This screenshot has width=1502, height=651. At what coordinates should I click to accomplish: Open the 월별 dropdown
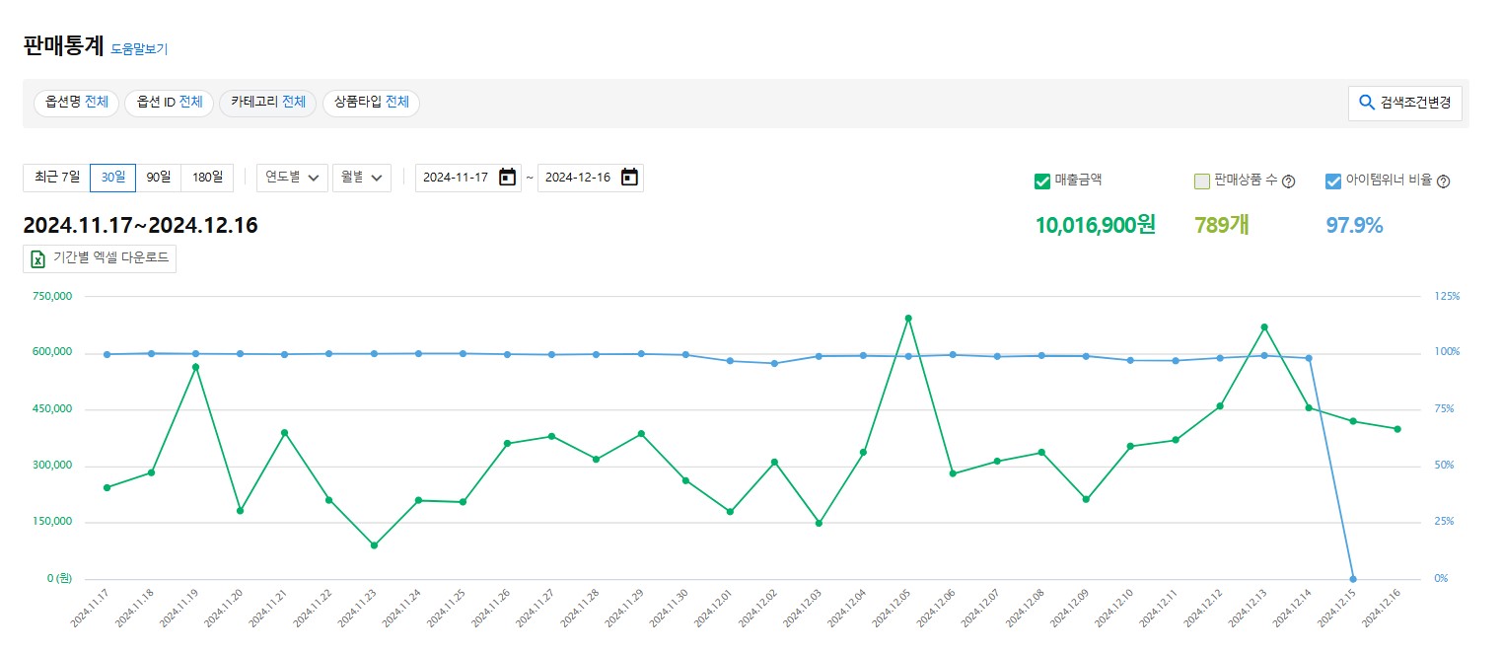click(362, 178)
